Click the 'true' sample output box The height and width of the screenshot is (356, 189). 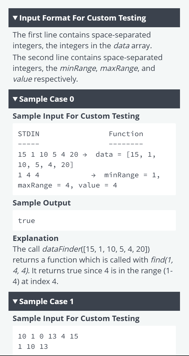(94, 220)
